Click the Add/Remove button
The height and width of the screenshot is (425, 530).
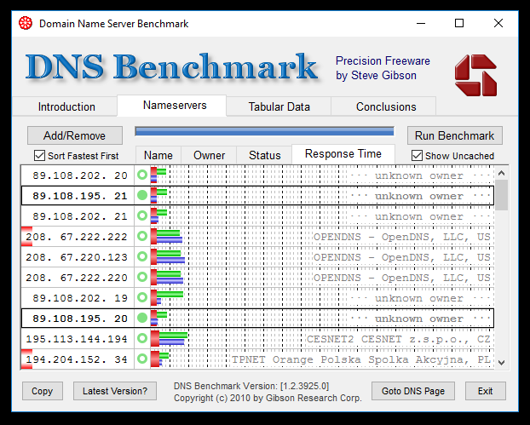point(75,135)
